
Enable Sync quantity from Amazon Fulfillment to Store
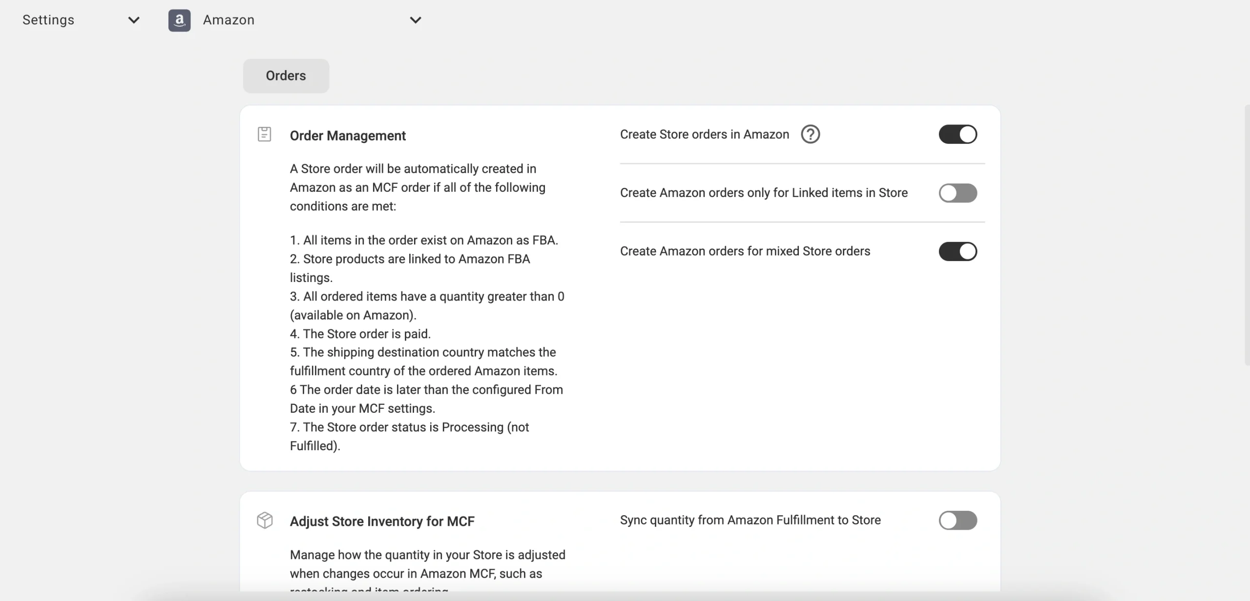[958, 520]
